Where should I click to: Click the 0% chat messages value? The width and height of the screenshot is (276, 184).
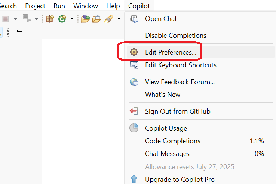click(259, 154)
